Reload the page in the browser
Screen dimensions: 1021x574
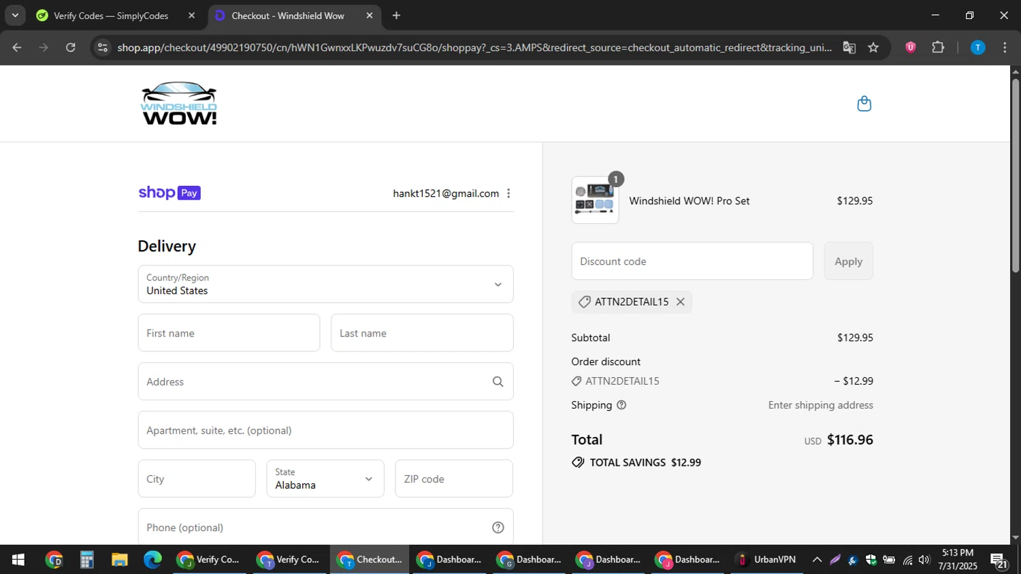[71, 48]
